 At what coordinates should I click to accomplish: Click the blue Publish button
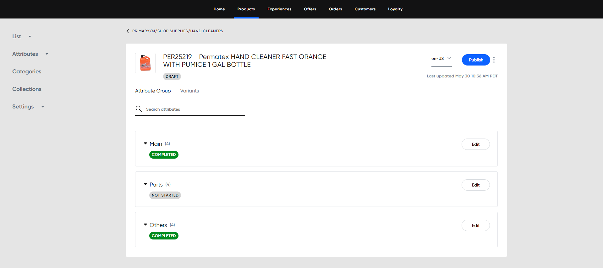tap(476, 60)
